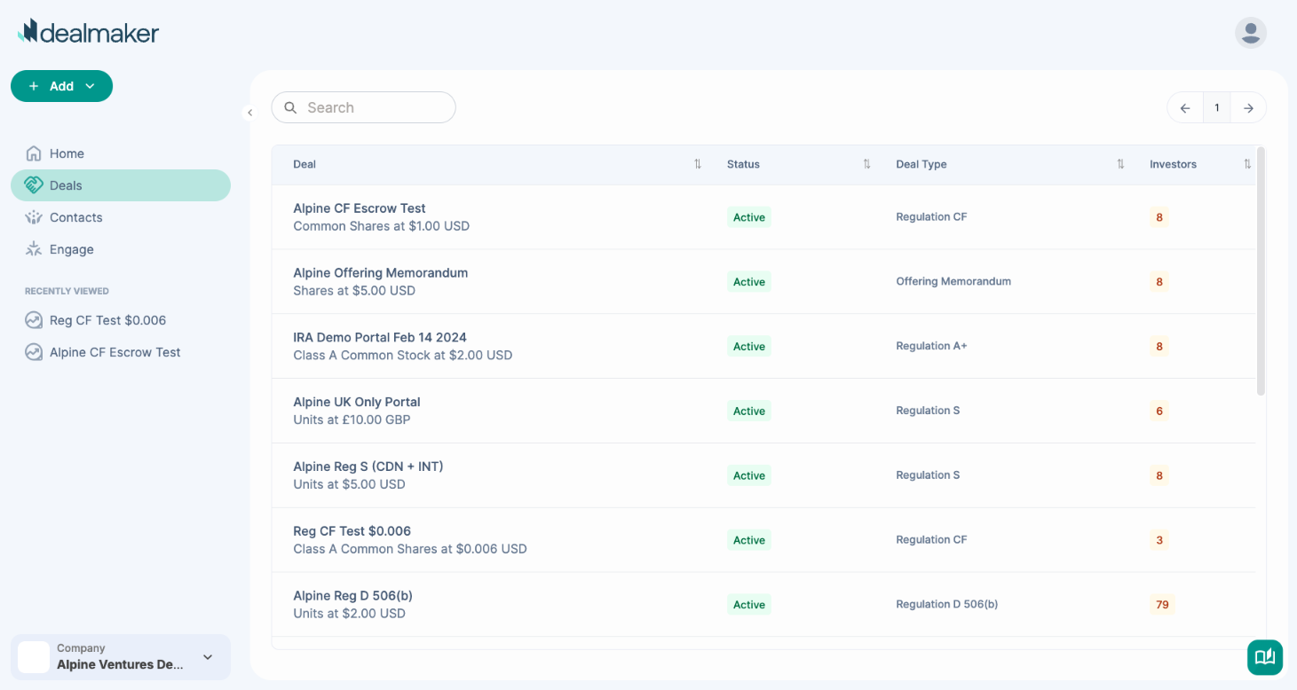Click Class A Common Stock at $2.00 USD
1297x690 pixels.
pos(403,355)
